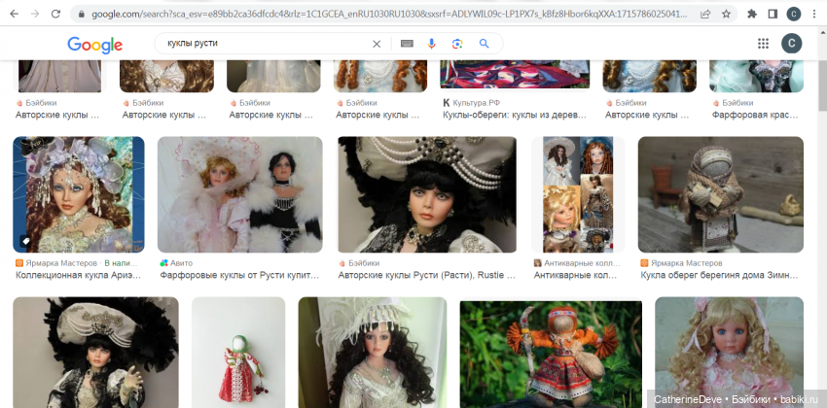
Task: Bookmark this page with the star icon
Action: click(726, 14)
